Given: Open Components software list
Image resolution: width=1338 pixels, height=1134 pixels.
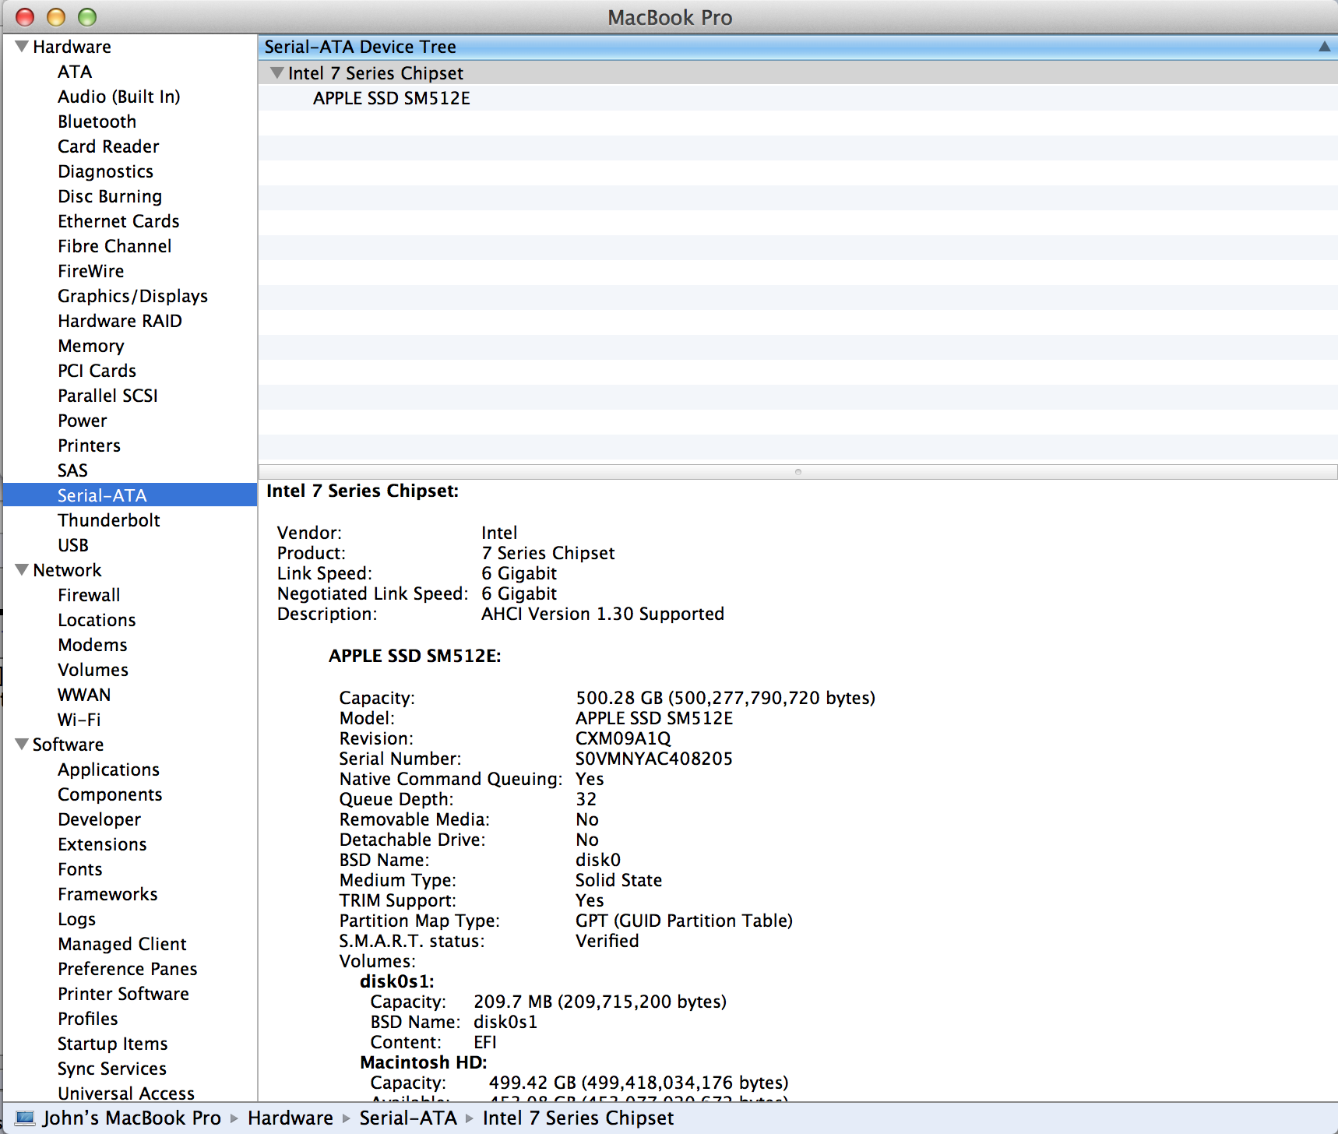Looking at the screenshot, I should coord(111,794).
